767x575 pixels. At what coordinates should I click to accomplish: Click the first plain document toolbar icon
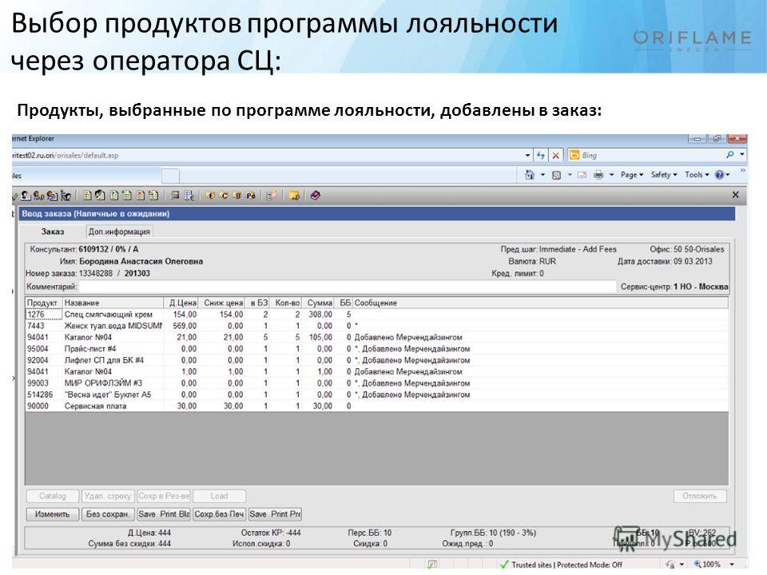click(x=87, y=196)
